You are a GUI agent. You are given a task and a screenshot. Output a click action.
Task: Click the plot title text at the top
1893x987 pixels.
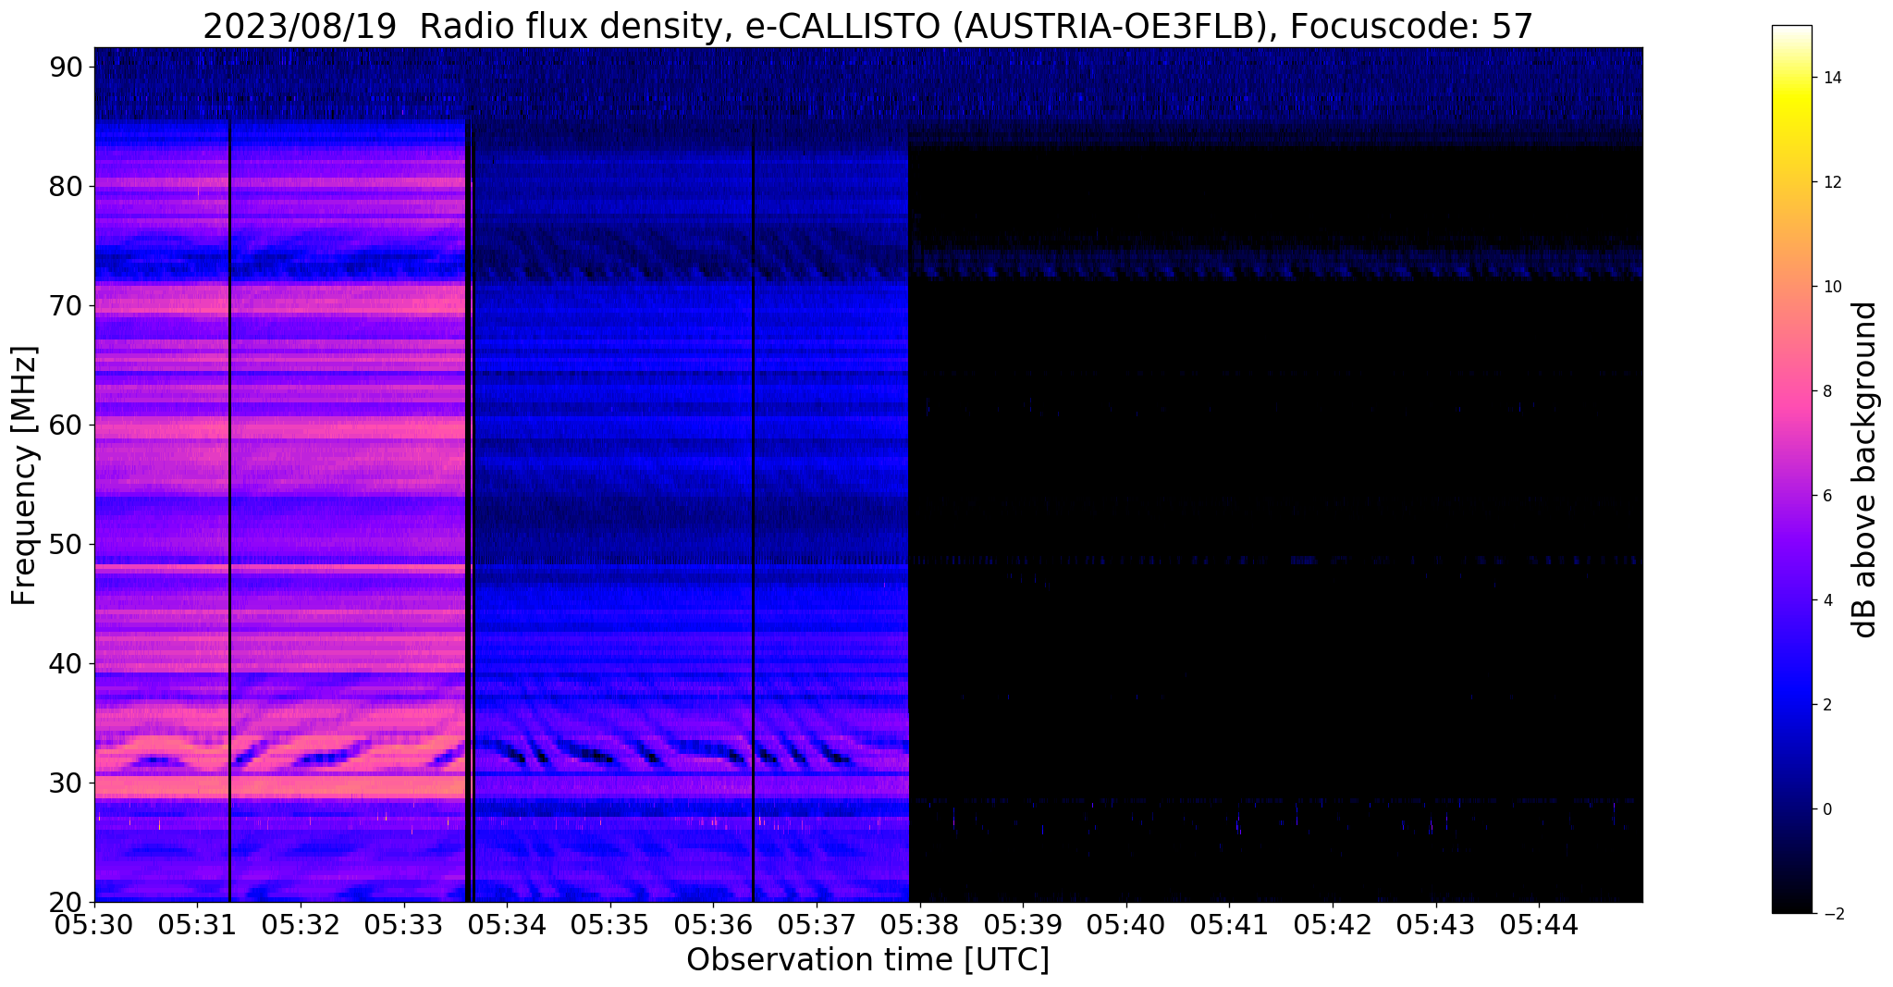868,26
